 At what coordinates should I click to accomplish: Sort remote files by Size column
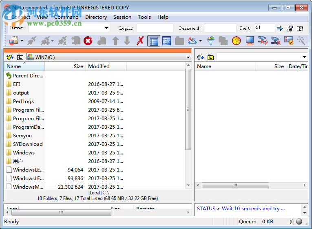tap(271, 66)
